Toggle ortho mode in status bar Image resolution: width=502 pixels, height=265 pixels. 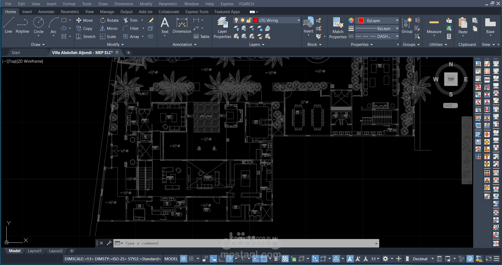[x=221, y=259]
